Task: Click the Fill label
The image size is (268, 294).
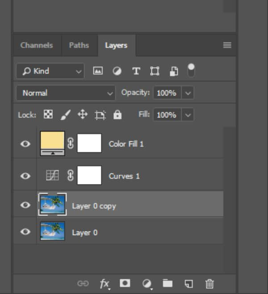Action: (x=144, y=114)
